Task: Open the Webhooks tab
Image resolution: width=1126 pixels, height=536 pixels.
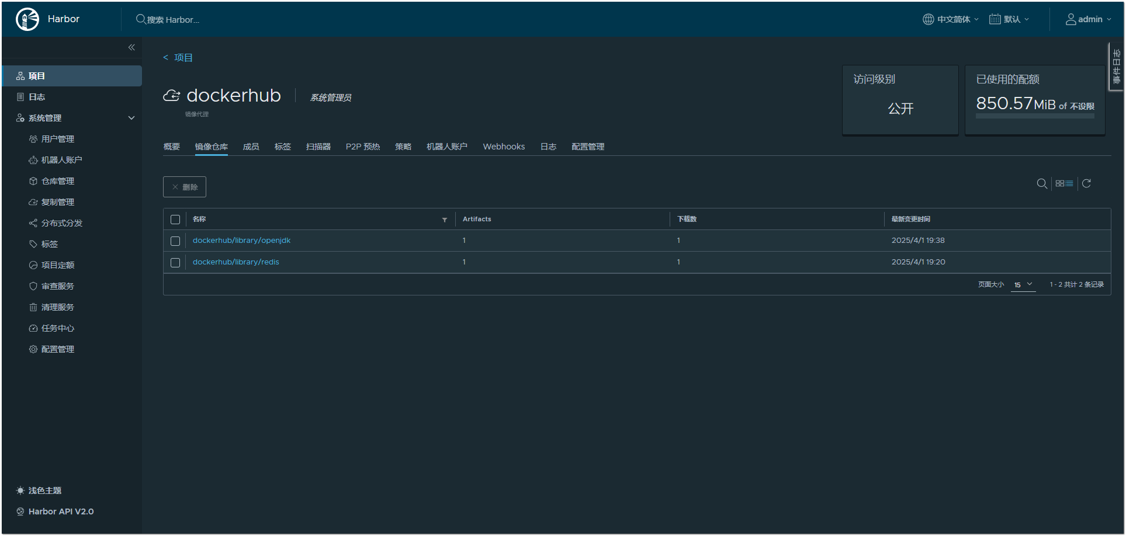Action: (504, 147)
